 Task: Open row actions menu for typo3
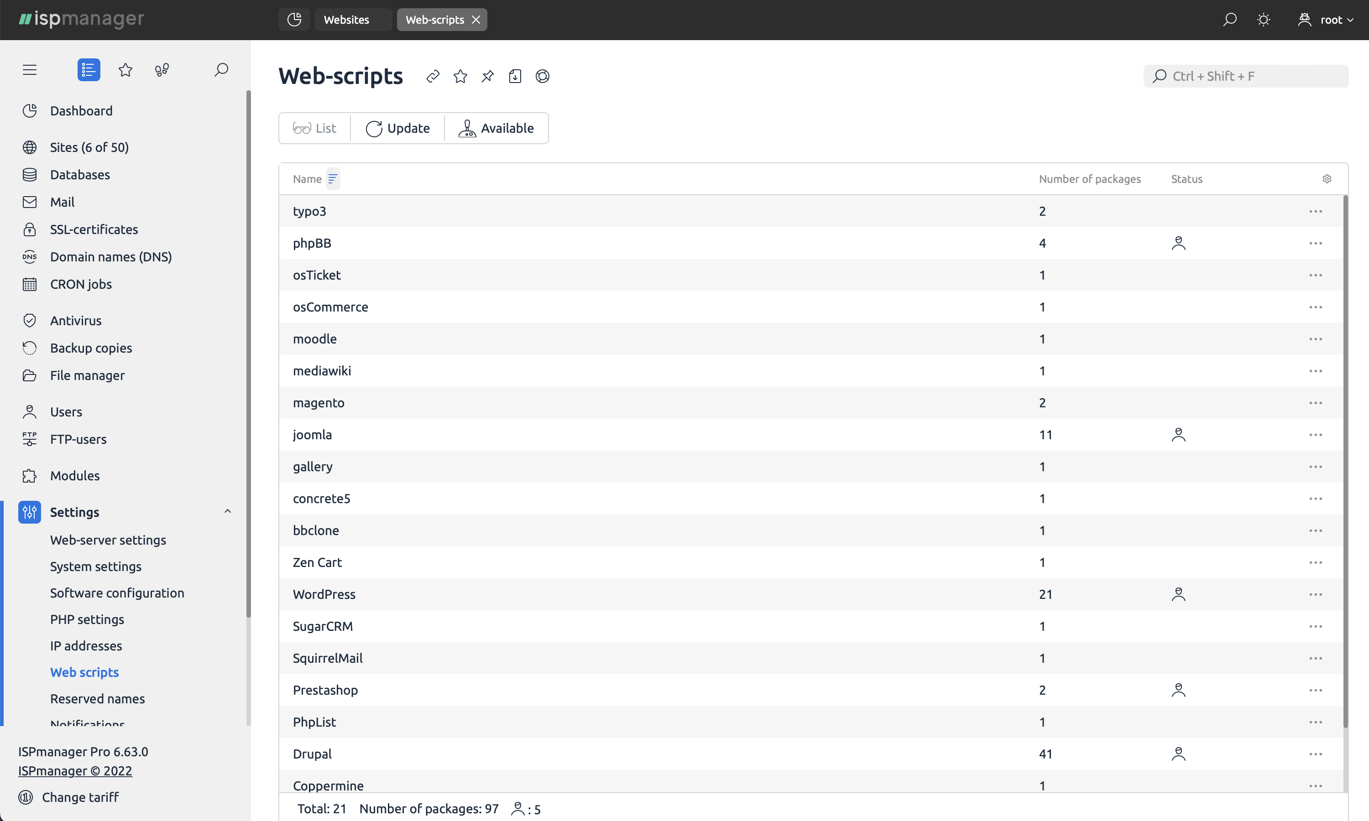coord(1316,211)
